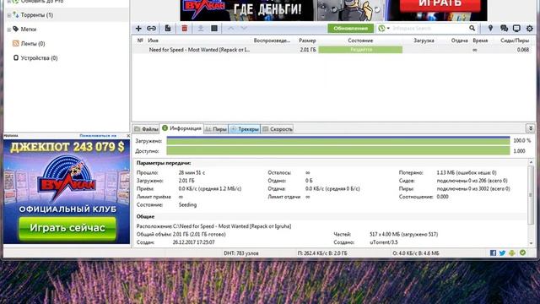Sort by the Отдача column header
Screen dimensions: 540x304
point(459,41)
